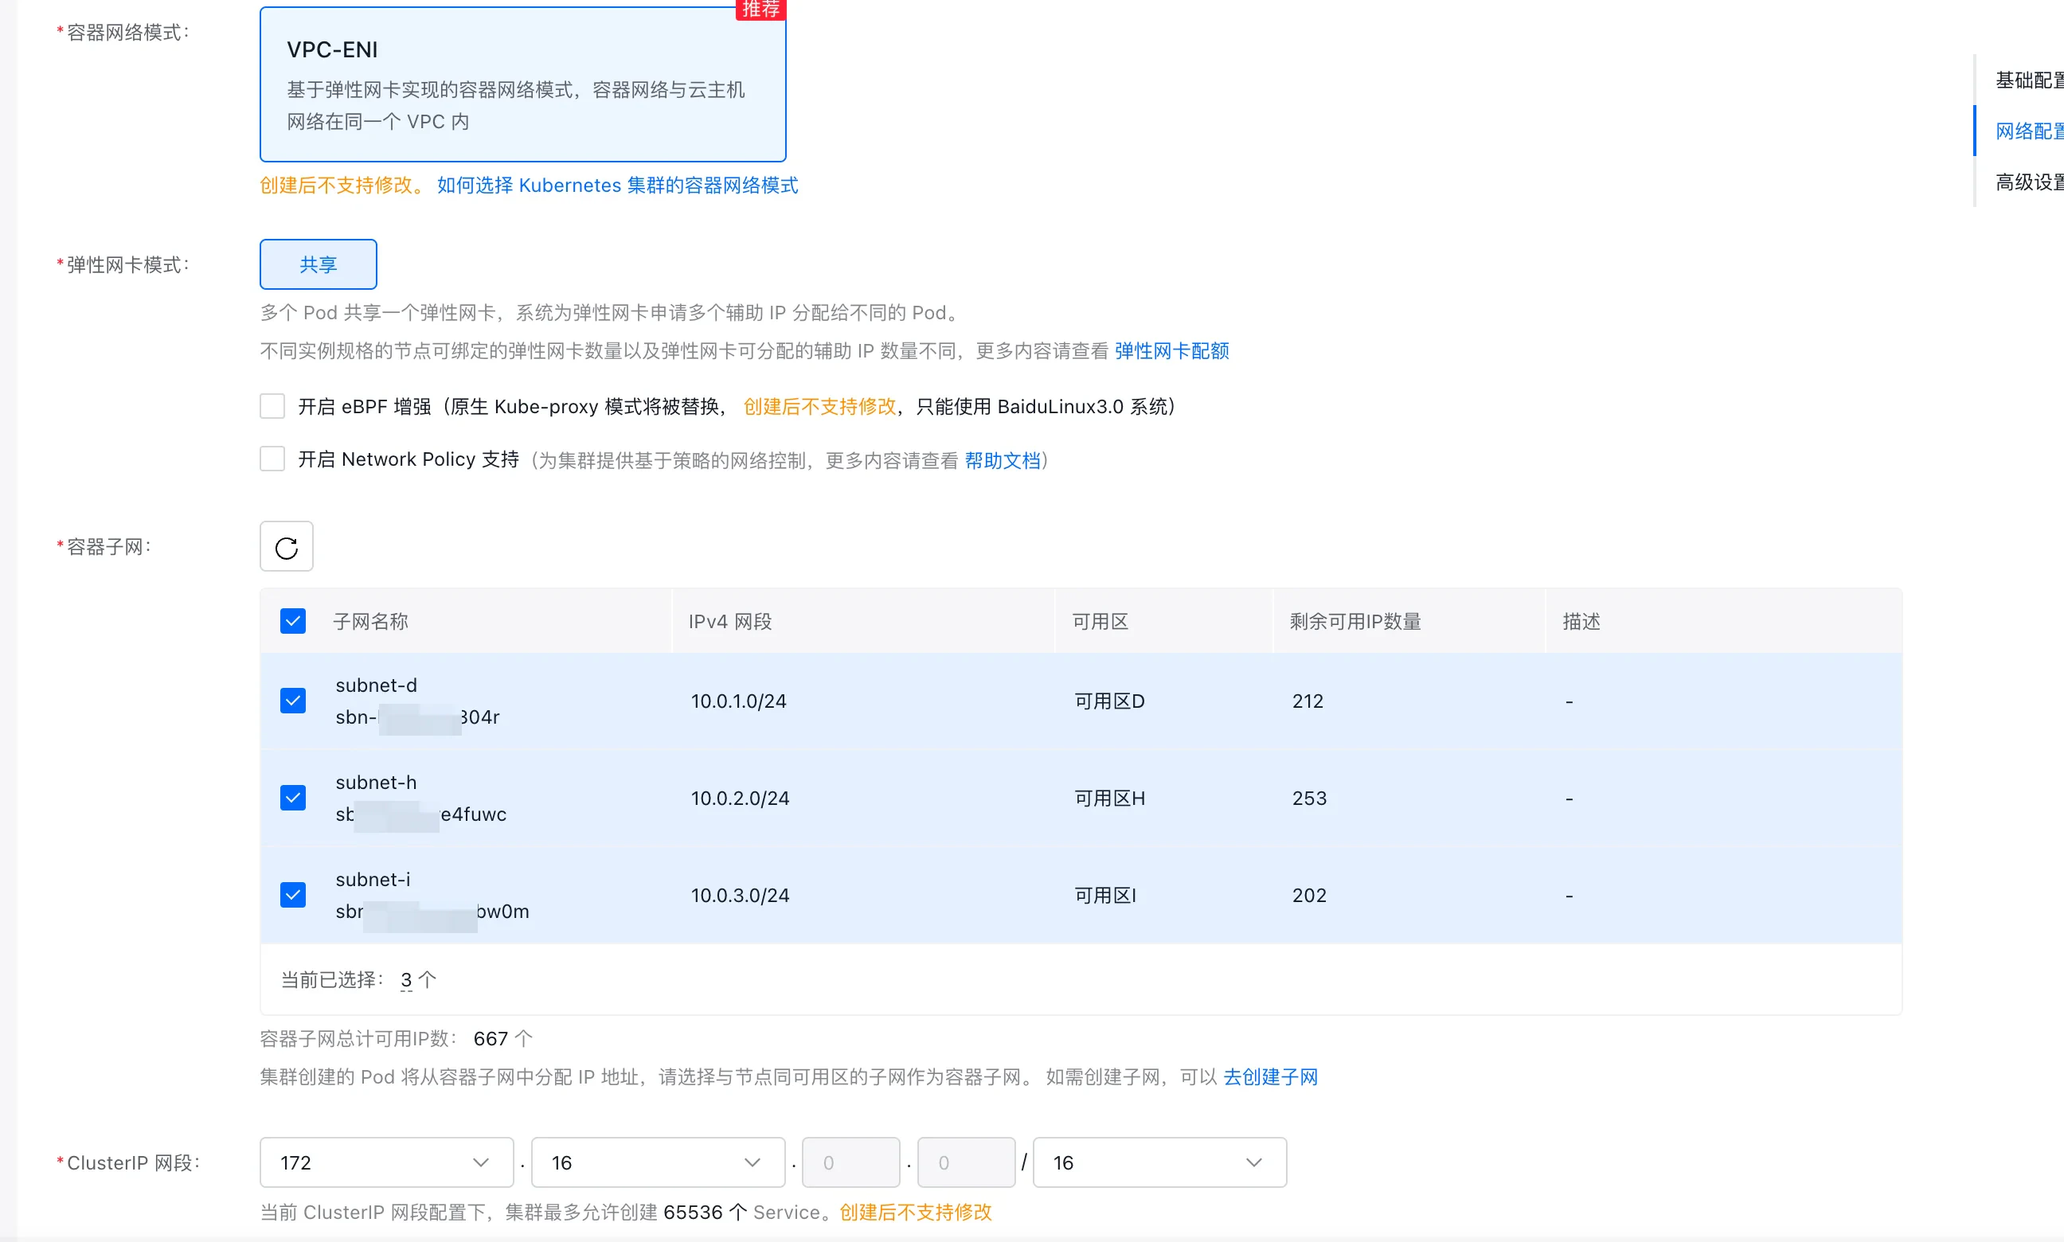Click the refresh subnet list icon
This screenshot has height=1242, width=2064.
tap(286, 546)
